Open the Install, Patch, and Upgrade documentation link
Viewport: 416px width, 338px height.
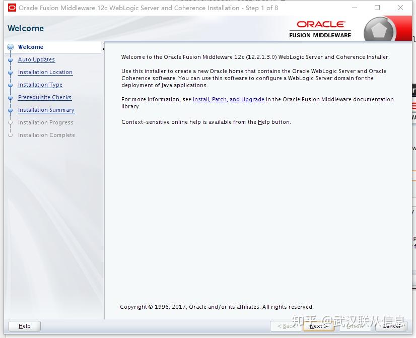pyautogui.click(x=229, y=99)
